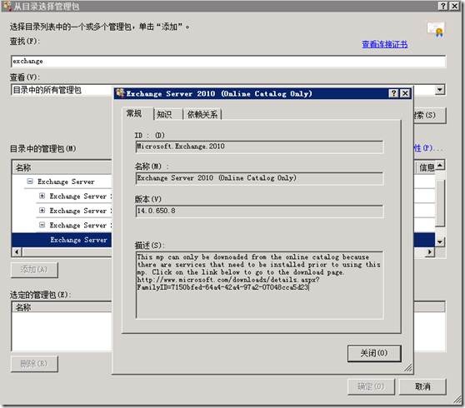Screen dimensions: 465x408
Task: Click the horizontal scrollbar's right arrow
Action: pos(430,251)
